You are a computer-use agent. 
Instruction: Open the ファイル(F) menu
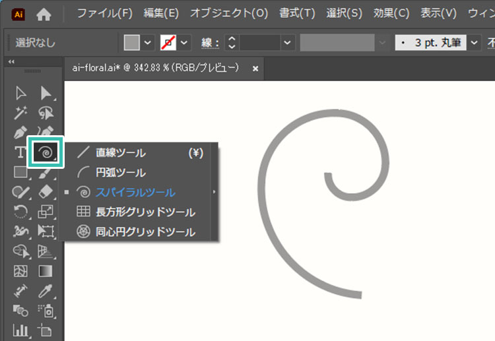104,13
